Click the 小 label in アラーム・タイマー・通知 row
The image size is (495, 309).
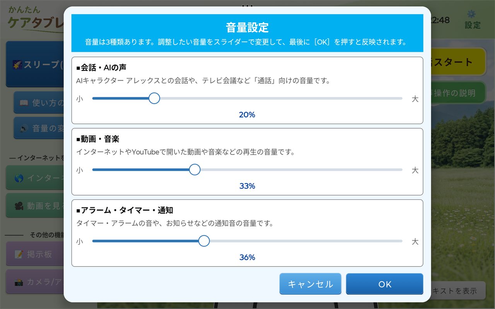80,241
